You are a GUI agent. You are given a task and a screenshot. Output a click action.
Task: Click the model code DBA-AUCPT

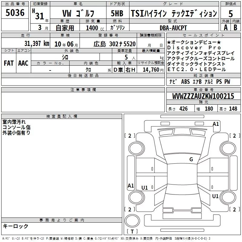click(173, 28)
